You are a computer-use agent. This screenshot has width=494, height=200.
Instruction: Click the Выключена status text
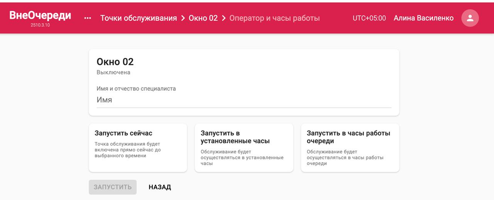pos(113,72)
